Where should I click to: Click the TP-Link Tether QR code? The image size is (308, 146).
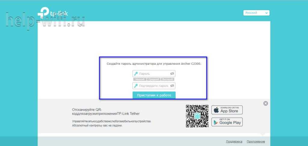197,116
